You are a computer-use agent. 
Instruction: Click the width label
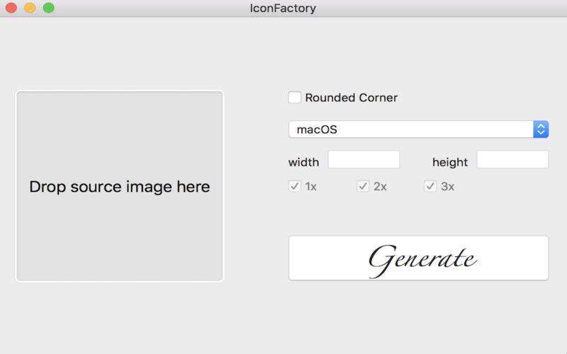[304, 162]
